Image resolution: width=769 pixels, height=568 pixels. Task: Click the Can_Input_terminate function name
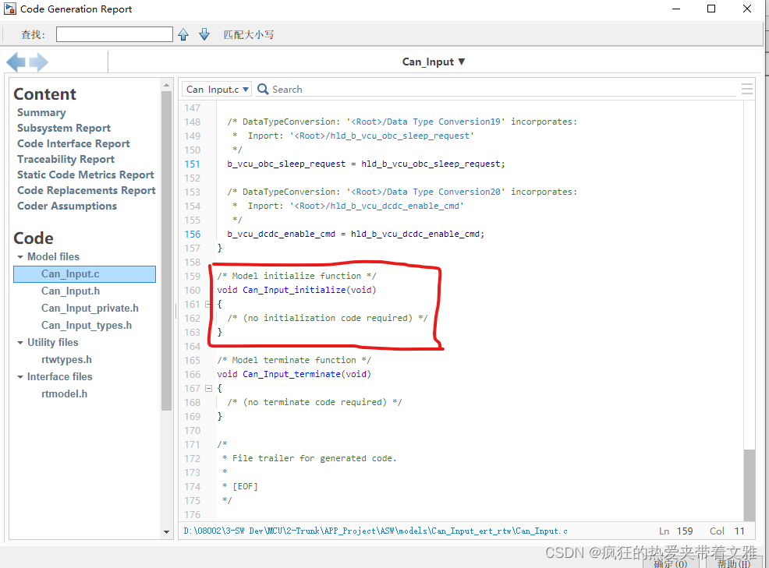click(x=292, y=375)
